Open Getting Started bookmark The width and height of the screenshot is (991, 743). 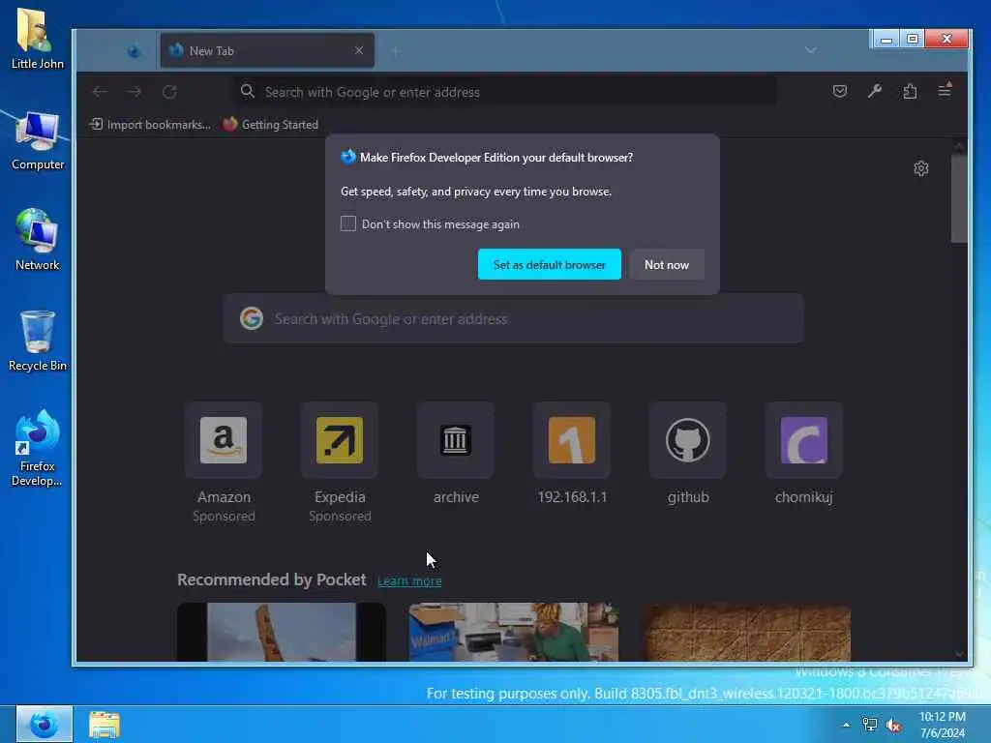coord(271,125)
